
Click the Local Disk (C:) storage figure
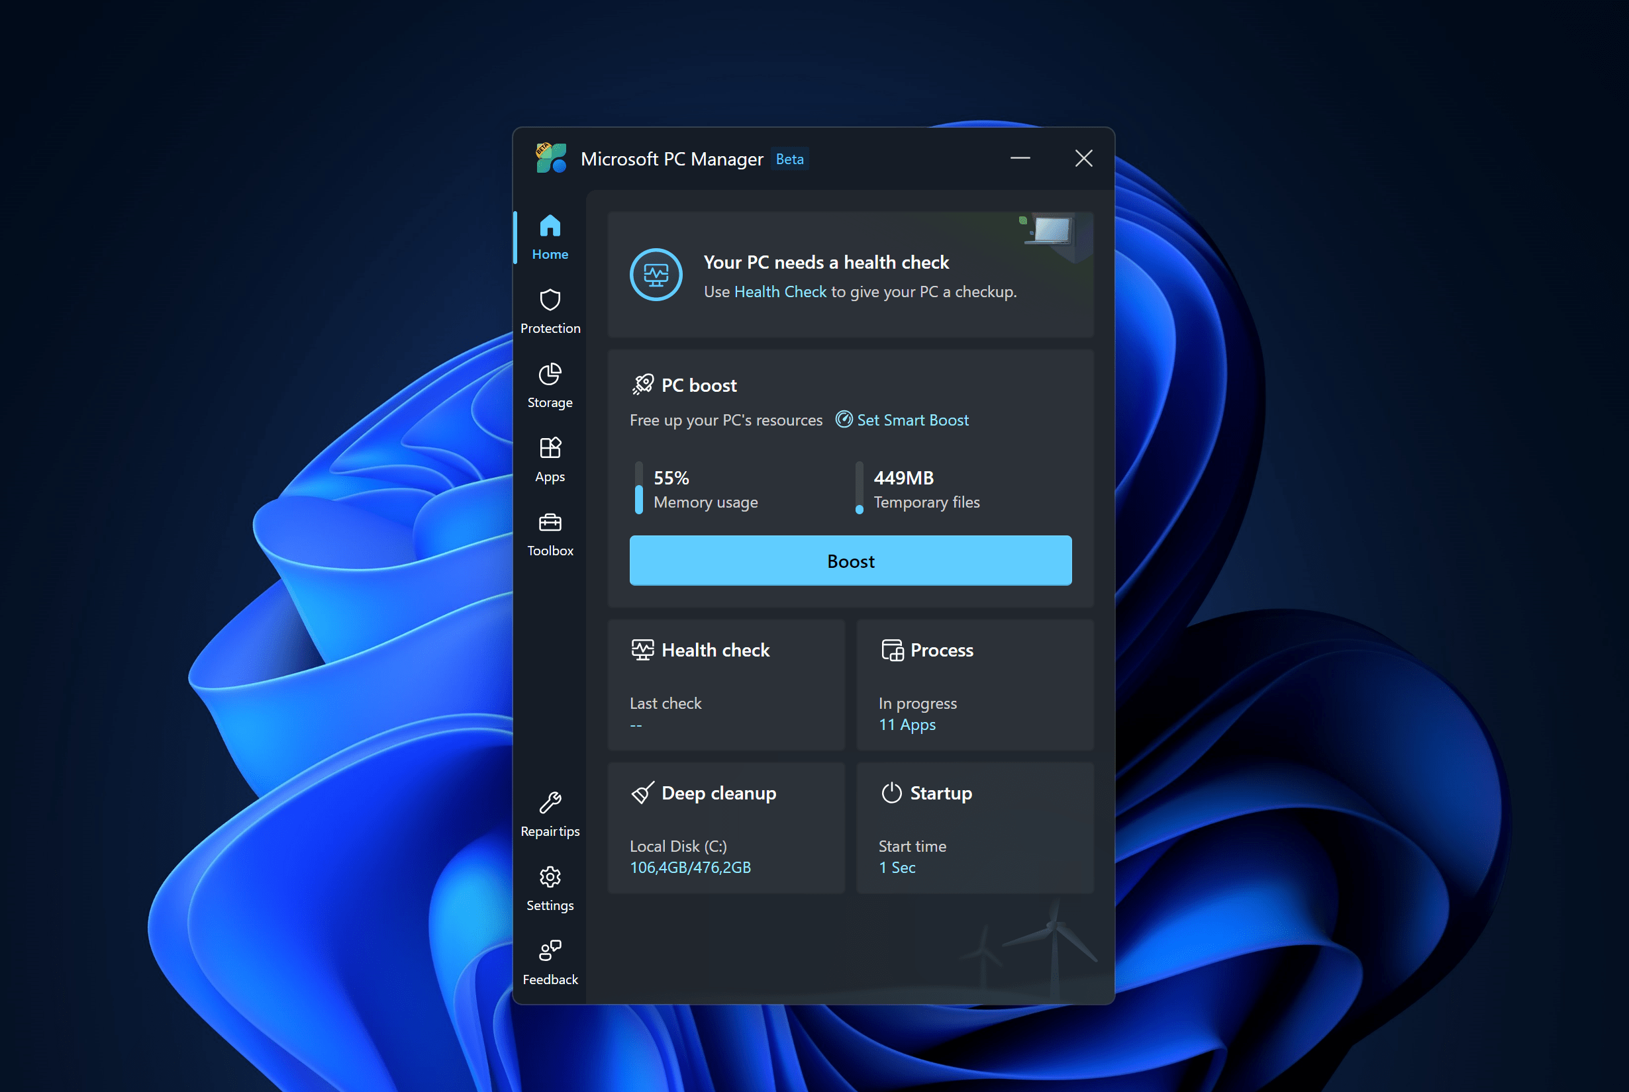tap(690, 867)
